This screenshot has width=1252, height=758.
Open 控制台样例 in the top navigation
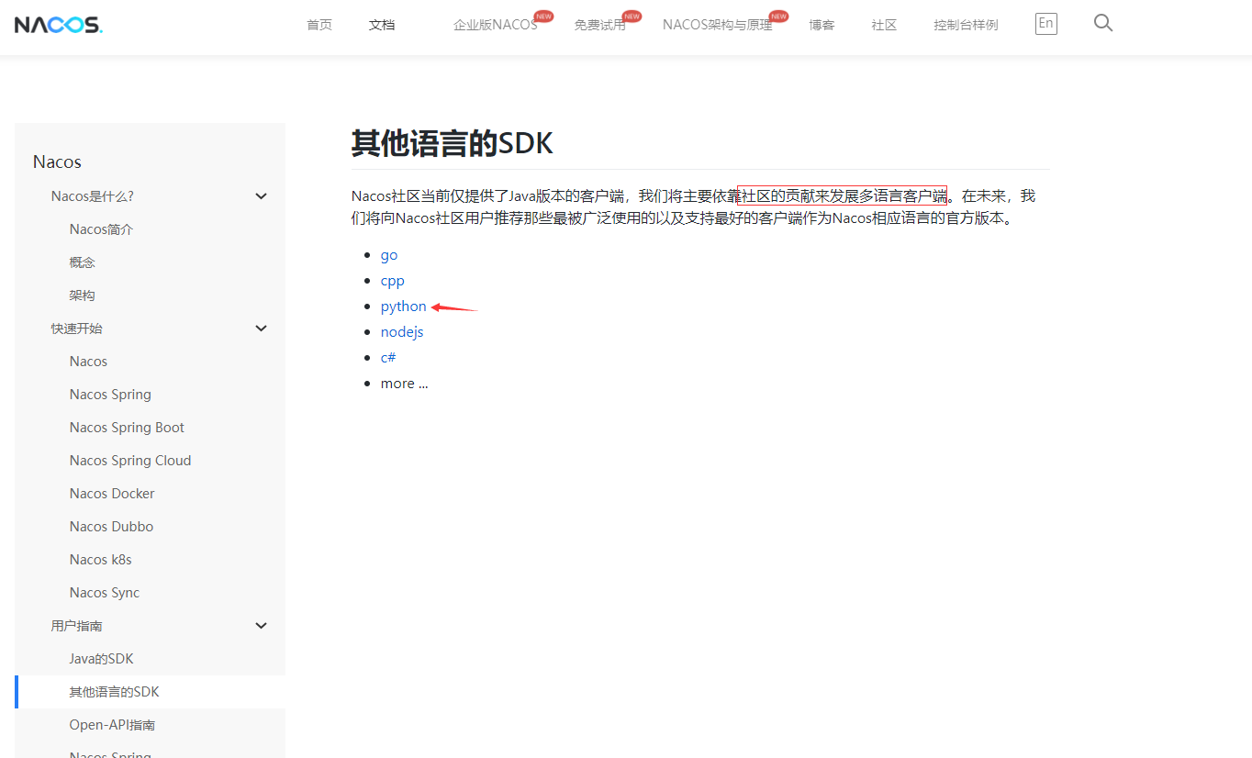pos(966,25)
